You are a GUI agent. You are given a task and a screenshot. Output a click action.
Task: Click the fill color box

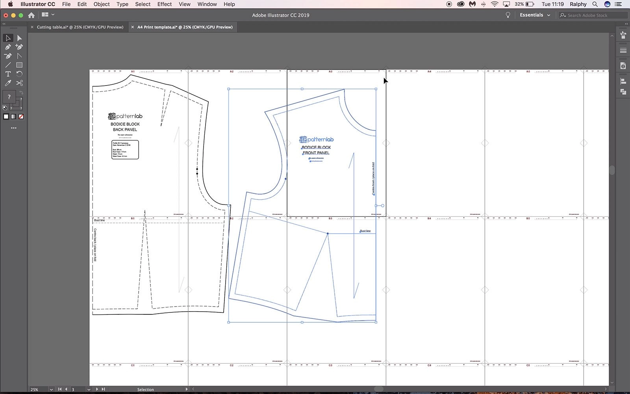pyautogui.click(x=9, y=97)
